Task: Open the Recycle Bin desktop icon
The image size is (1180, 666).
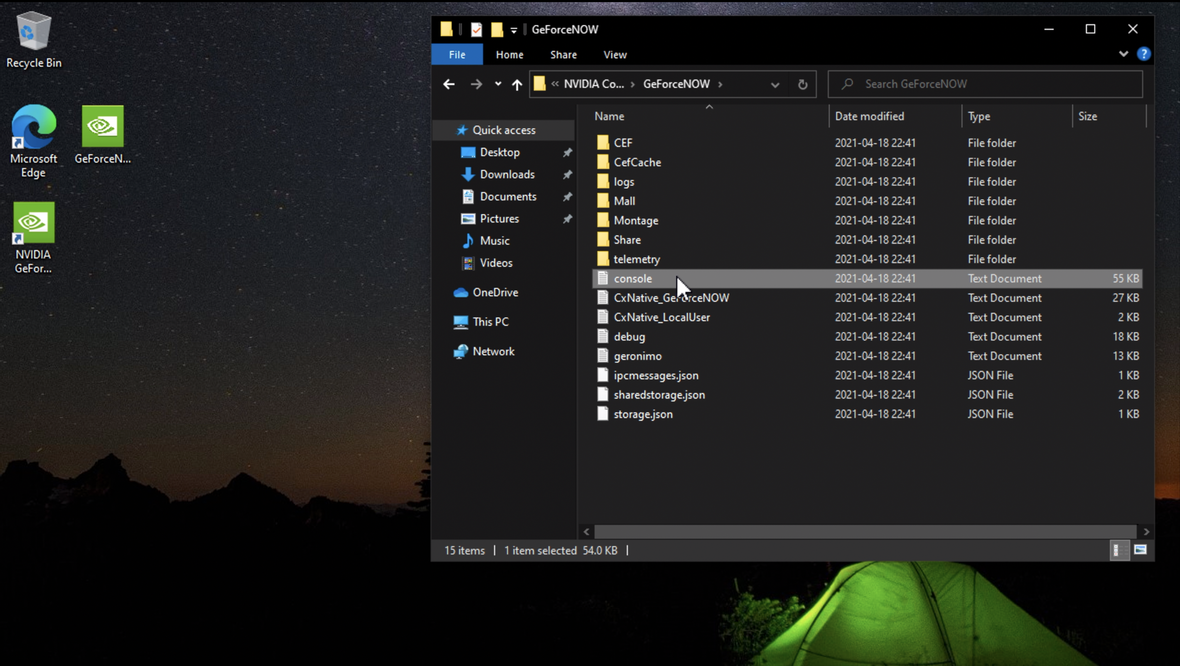Action: point(33,40)
